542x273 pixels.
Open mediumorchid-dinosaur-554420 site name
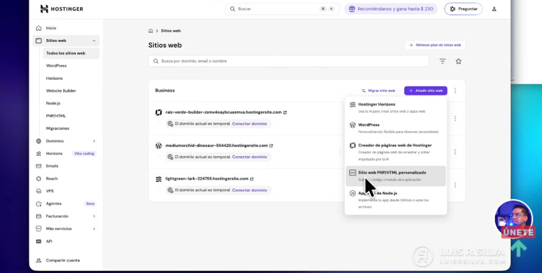216,145
